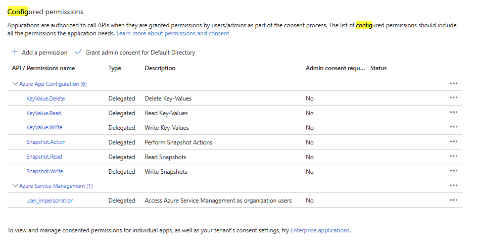Click Delegated type in user_impersonation row
478x247 pixels.
(x=122, y=201)
